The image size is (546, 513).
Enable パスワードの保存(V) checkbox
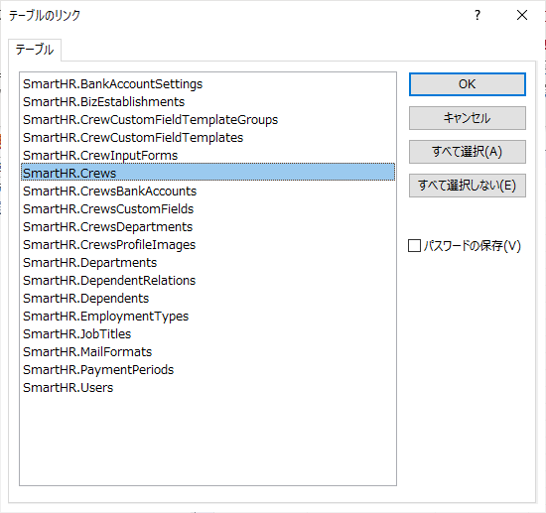click(414, 246)
